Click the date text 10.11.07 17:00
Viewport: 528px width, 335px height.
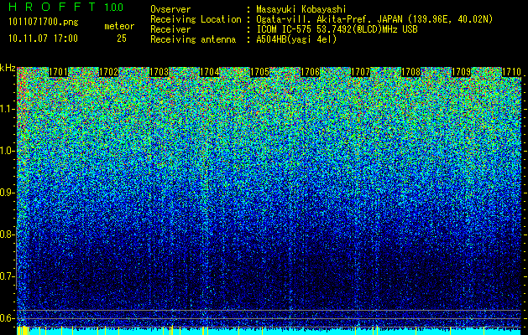click(x=43, y=39)
